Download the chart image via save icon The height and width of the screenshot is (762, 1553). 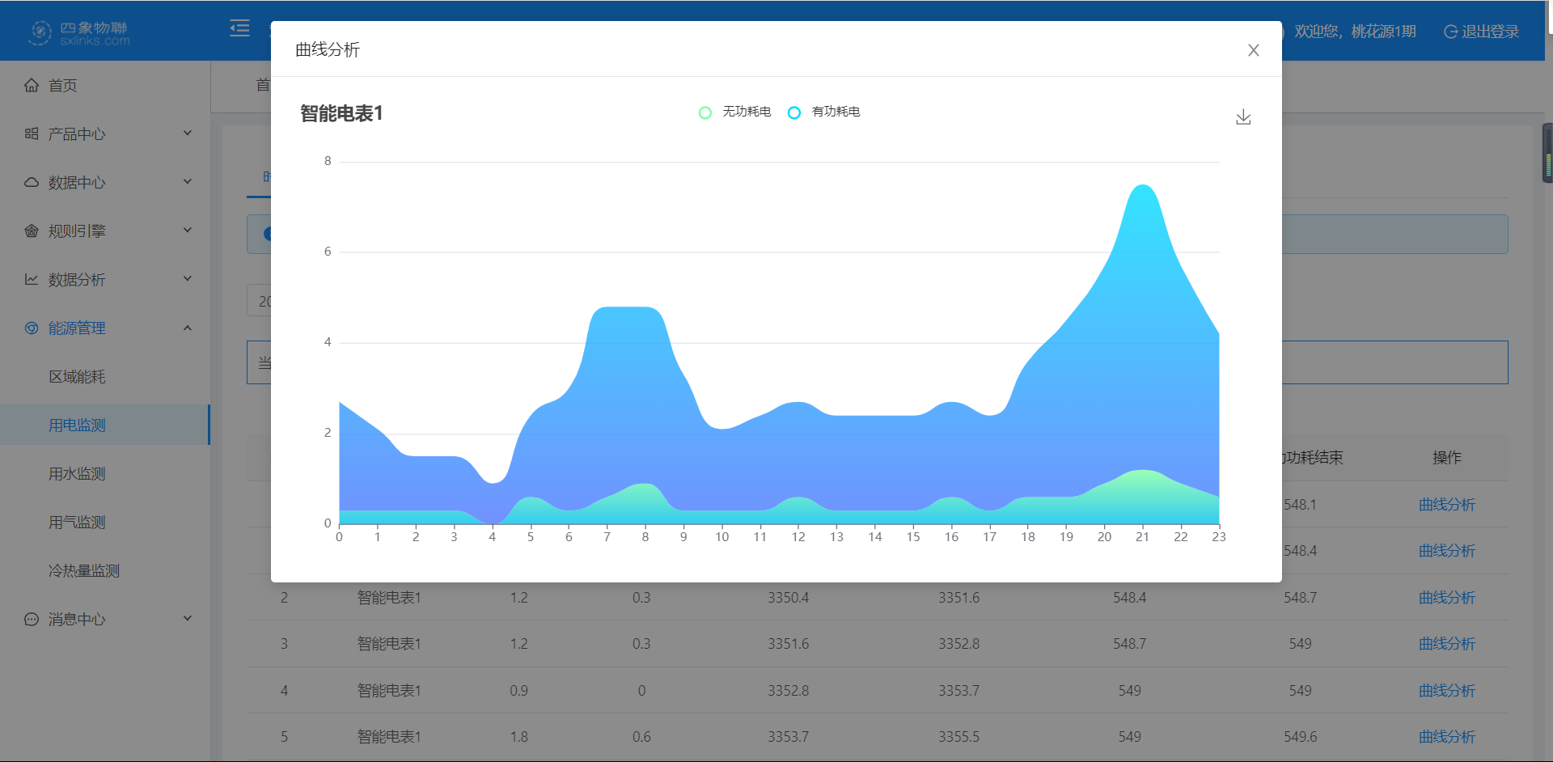(x=1243, y=117)
